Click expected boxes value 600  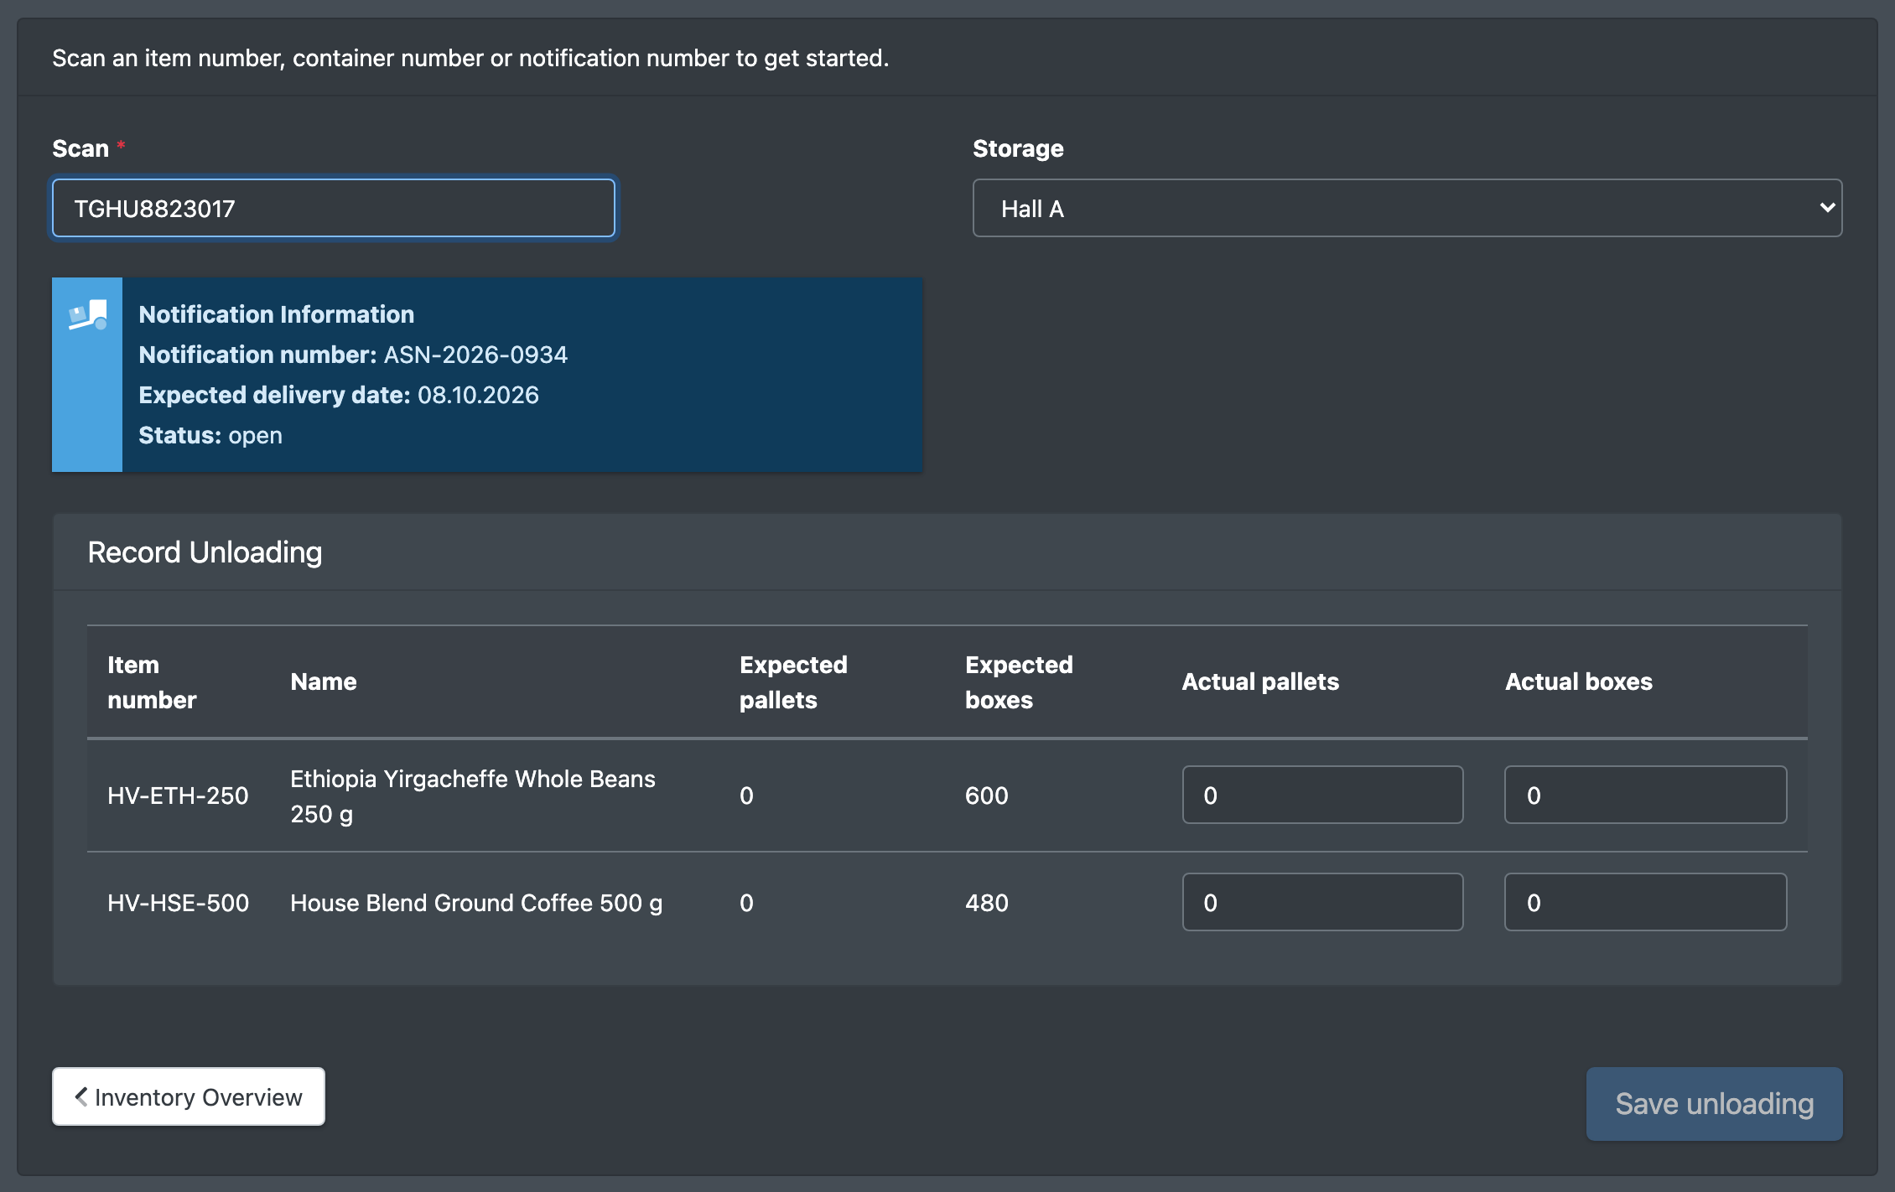[x=987, y=796]
